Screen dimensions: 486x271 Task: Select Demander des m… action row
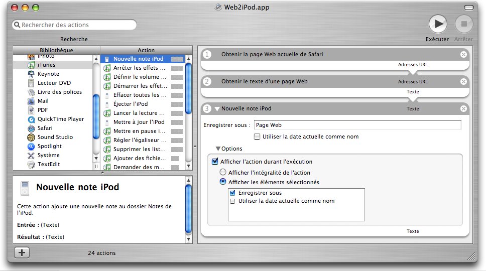pos(143,167)
